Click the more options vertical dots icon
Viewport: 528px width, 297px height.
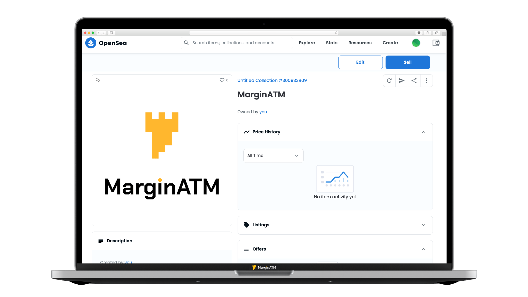427,81
